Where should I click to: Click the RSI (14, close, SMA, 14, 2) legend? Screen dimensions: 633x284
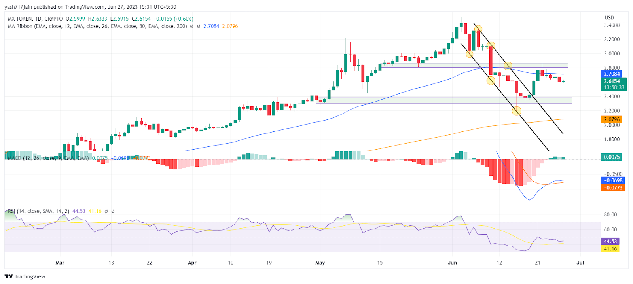click(38, 211)
